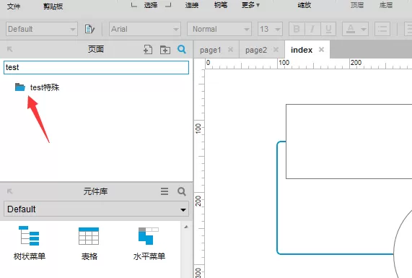The image size is (412, 278).
Task: Expand the 更多 tools dropdown
Action: (x=250, y=5)
